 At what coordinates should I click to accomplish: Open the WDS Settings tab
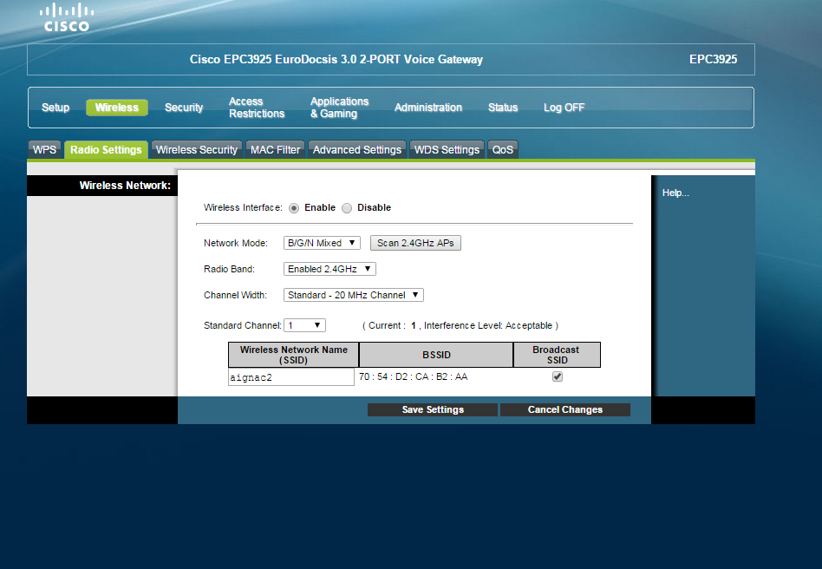(447, 150)
